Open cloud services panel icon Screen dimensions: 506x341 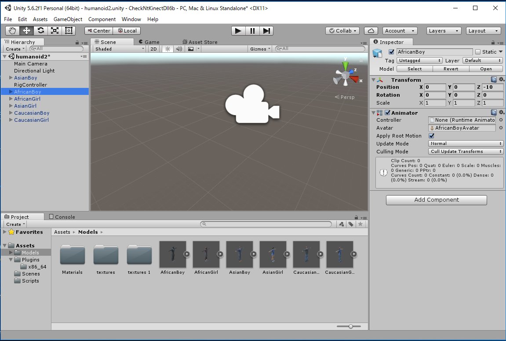pyautogui.click(x=371, y=31)
